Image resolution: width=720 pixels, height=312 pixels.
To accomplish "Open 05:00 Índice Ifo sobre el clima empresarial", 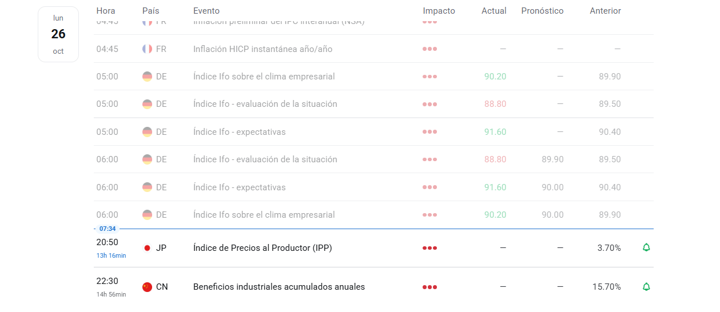I will tap(264, 77).
